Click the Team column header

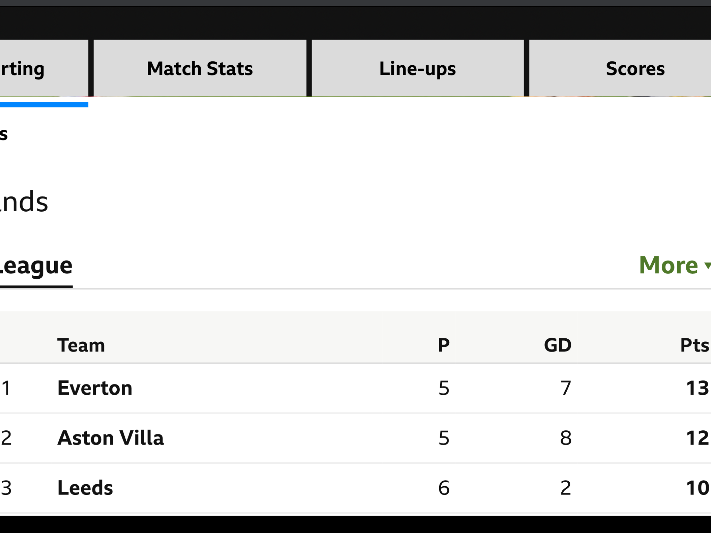81,345
